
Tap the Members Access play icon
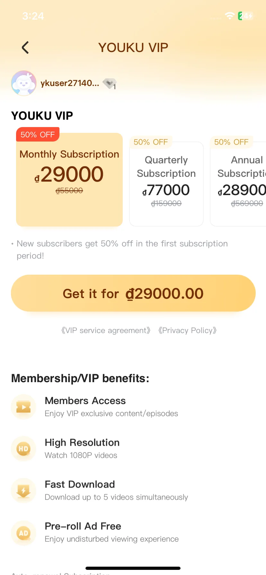click(23, 407)
